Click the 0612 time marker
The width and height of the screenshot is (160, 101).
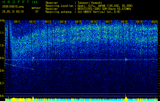point(33,22)
